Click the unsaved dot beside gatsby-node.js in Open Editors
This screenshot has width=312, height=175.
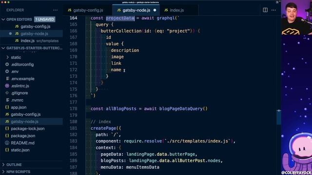tap(10, 34)
